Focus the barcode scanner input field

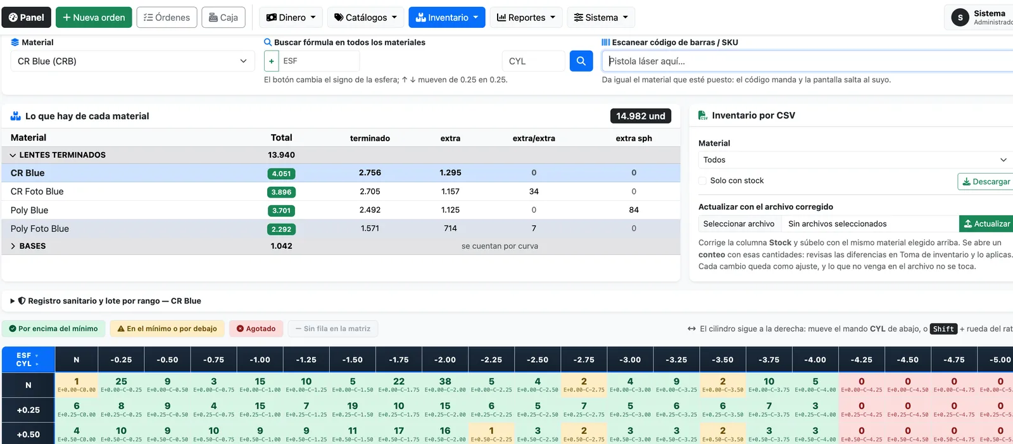pyautogui.click(x=807, y=61)
